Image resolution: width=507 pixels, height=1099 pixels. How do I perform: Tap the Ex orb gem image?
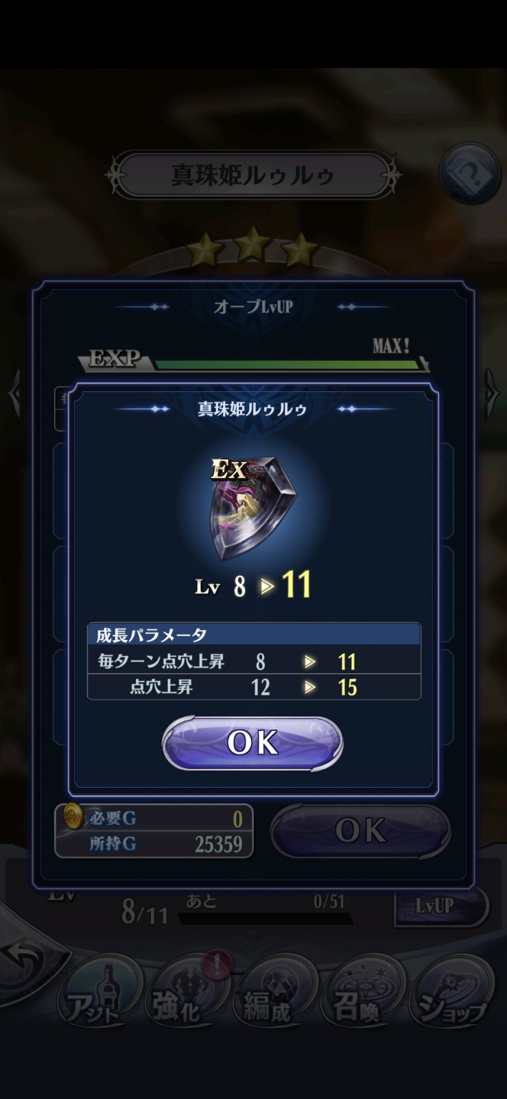(252, 508)
